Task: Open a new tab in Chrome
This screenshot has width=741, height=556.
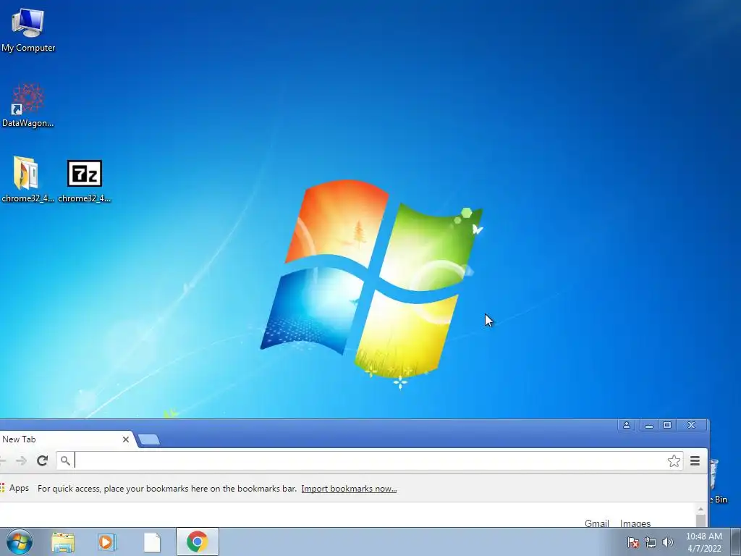Action: [x=149, y=439]
